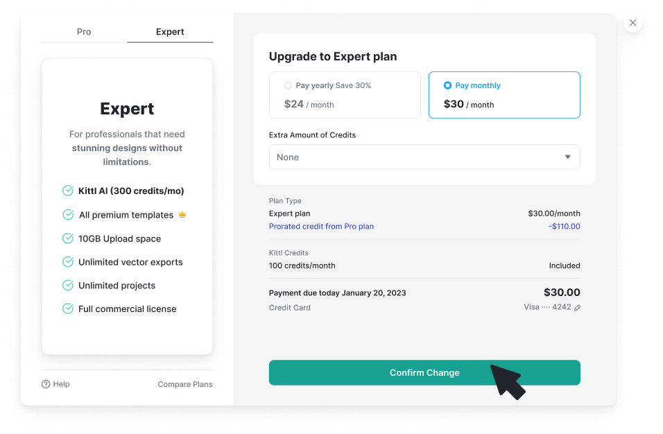Click the checkmark beside Full commercial license
This screenshot has width=663, height=434.
coord(68,309)
